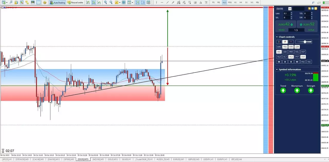Viewport: 329px width, 162px height.
Task: Click the search magnifier in the toolbar
Action: pyautogui.click(x=313, y=2)
